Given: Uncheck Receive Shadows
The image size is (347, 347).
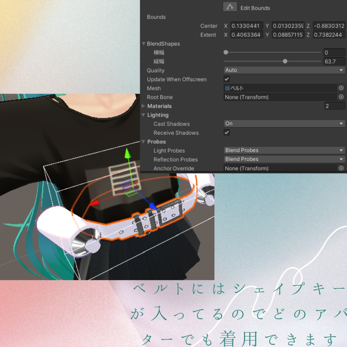Looking at the screenshot, I should click(x=226, y=133).
